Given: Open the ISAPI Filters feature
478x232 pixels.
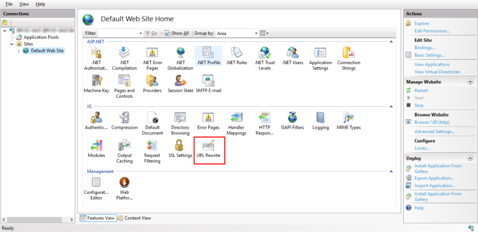Looking at the screenshot, I should click(x=292, y=121).
